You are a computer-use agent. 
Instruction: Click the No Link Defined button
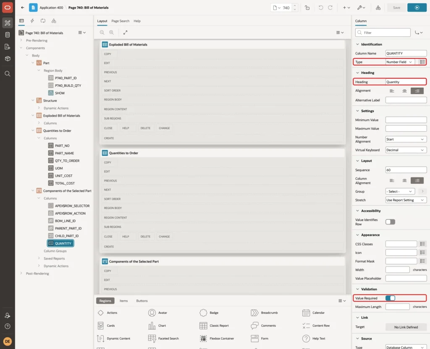406,327
